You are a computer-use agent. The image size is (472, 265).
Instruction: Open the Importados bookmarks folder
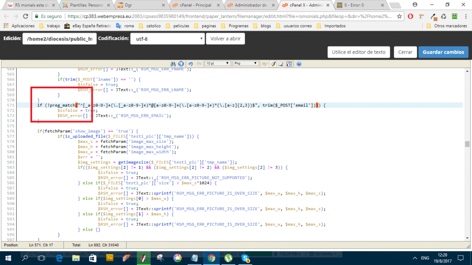pyautogui.click(x=331, y=26)
